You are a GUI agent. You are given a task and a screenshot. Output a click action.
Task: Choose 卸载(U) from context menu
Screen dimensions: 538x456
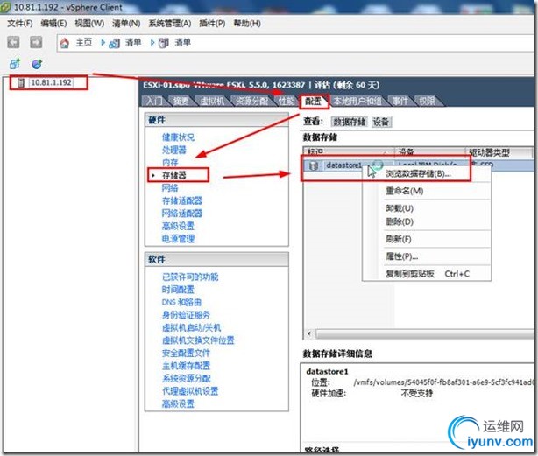(x=400, y=208)
